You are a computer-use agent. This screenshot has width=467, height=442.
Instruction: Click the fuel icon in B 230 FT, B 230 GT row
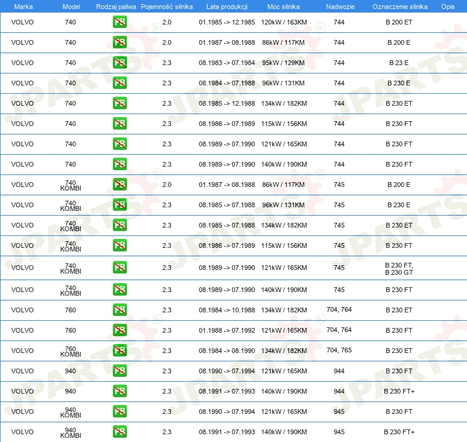click(119, 267)
